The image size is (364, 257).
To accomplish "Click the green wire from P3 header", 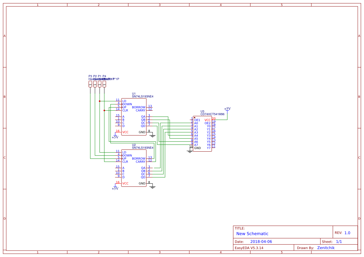I will click(x=90, y=124).
